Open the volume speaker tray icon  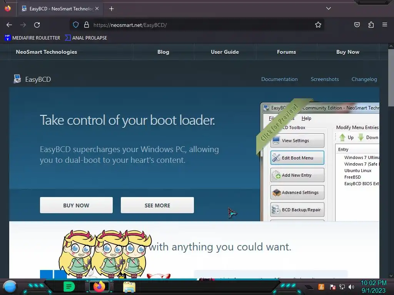[x=351, y=287]
